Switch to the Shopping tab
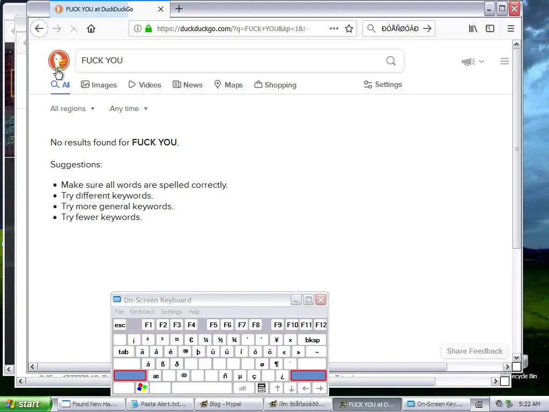Screen dimensions: 549x412 point(275,85)
